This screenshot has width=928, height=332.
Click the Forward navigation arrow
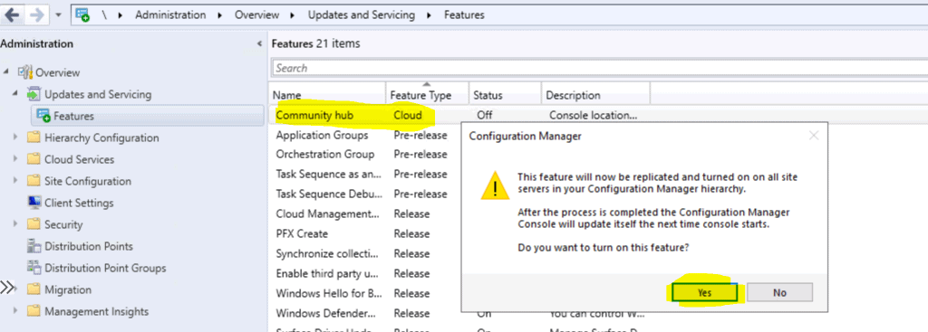(36, 14)
